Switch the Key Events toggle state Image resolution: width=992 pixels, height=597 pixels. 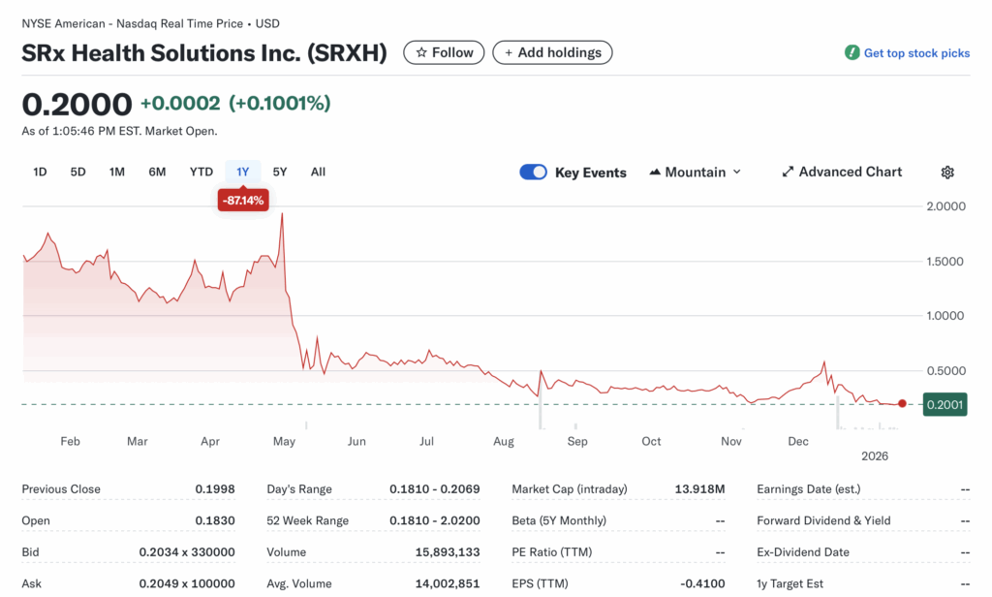pos(533,172)
